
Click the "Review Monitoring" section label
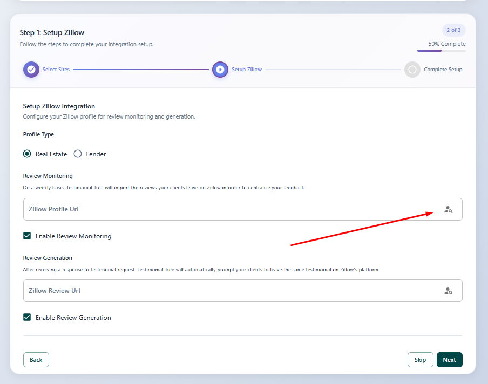tap(48, 176)
